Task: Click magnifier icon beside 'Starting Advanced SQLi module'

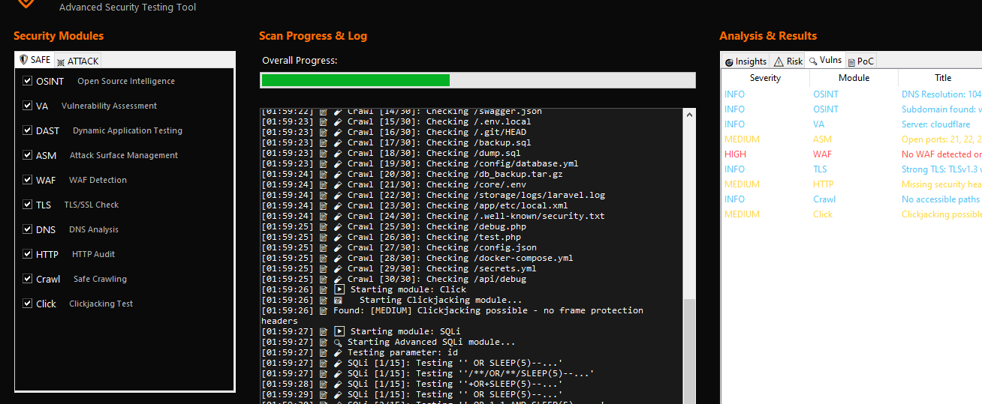Action: (x=339, y=342)
